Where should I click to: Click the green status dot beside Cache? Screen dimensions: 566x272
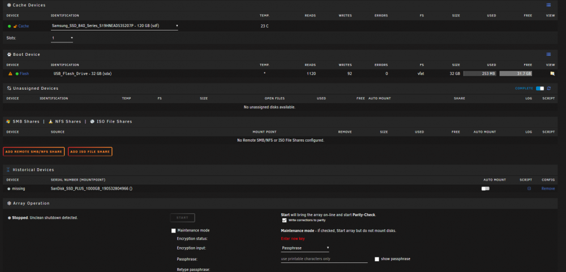(x=10, y=27)
